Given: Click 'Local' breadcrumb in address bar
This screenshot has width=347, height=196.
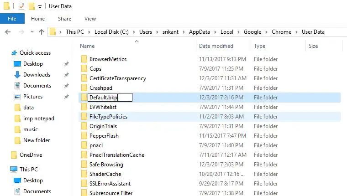Looking at the screenshot, I should click(227, 32).
